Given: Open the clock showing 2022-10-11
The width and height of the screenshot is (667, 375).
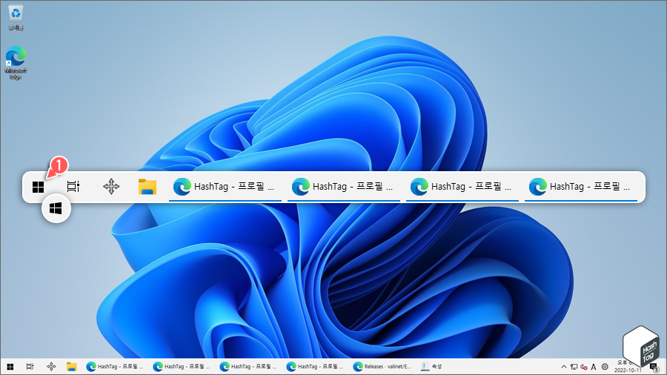Looking at the screenshot, I should 628,367.
